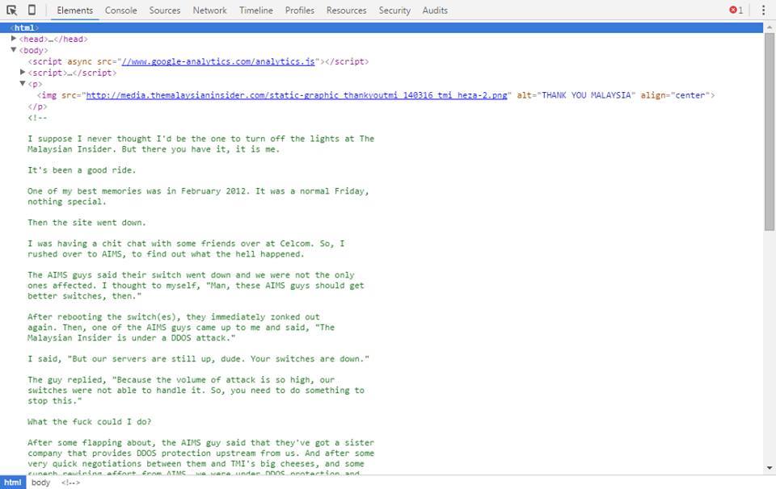Screen dimensions: 776x489
Task: Go to the Timeline tab
Action: pos(256,10)
